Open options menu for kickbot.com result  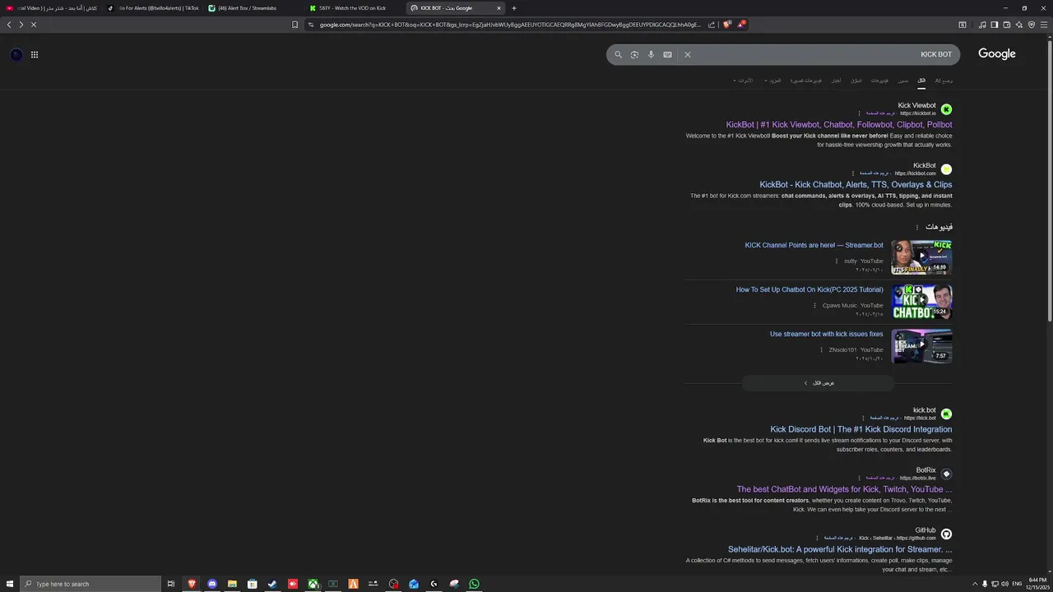point(852,173)
